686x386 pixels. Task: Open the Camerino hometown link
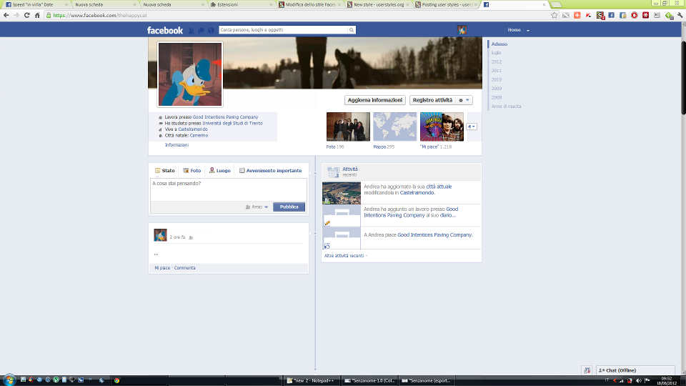(x=199, y=136)
